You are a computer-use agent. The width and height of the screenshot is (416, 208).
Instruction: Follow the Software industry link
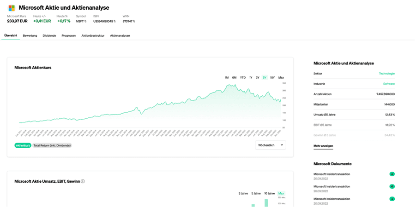click(x=389, y=84)
